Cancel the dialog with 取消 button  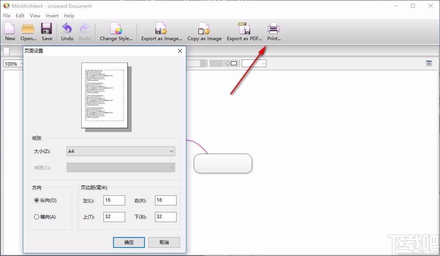[x=164, y=242]
